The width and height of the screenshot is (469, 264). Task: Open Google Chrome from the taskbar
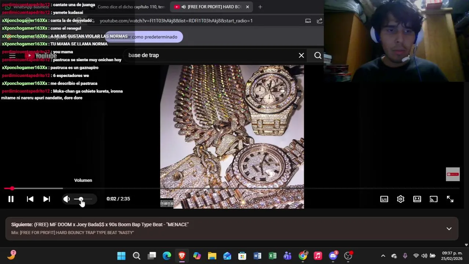[x=303, y=256]
